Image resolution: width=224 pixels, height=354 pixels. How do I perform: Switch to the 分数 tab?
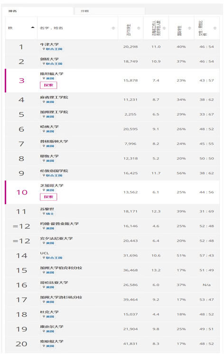[110, 11]
